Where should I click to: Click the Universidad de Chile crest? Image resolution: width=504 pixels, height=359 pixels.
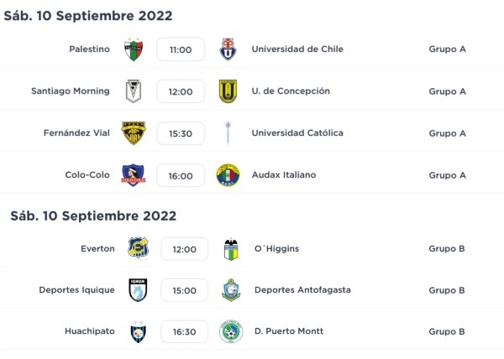(x=228, y=49)
